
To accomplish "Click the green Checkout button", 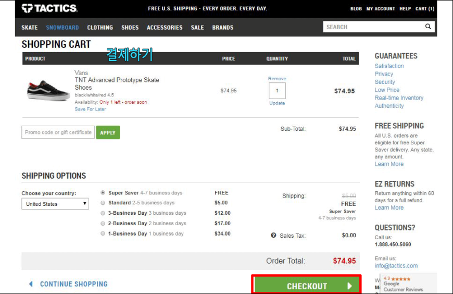I will click(307, 286).
